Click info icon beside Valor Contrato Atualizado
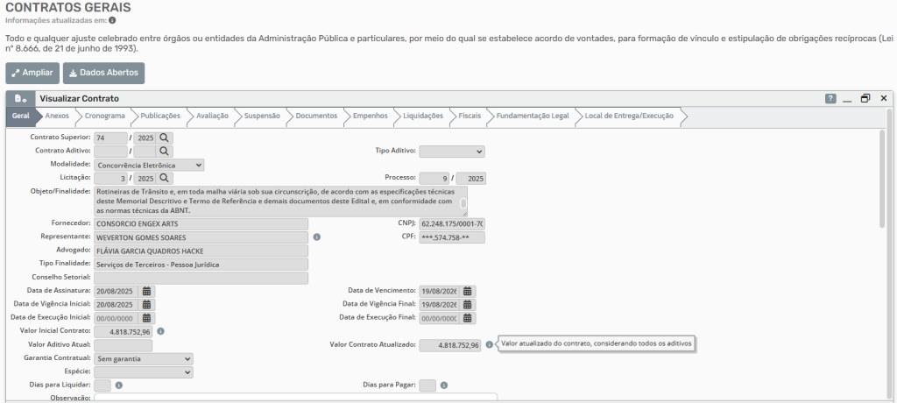Image resolution: width=897 pixels, height=403 pixels. pos(489,344)
